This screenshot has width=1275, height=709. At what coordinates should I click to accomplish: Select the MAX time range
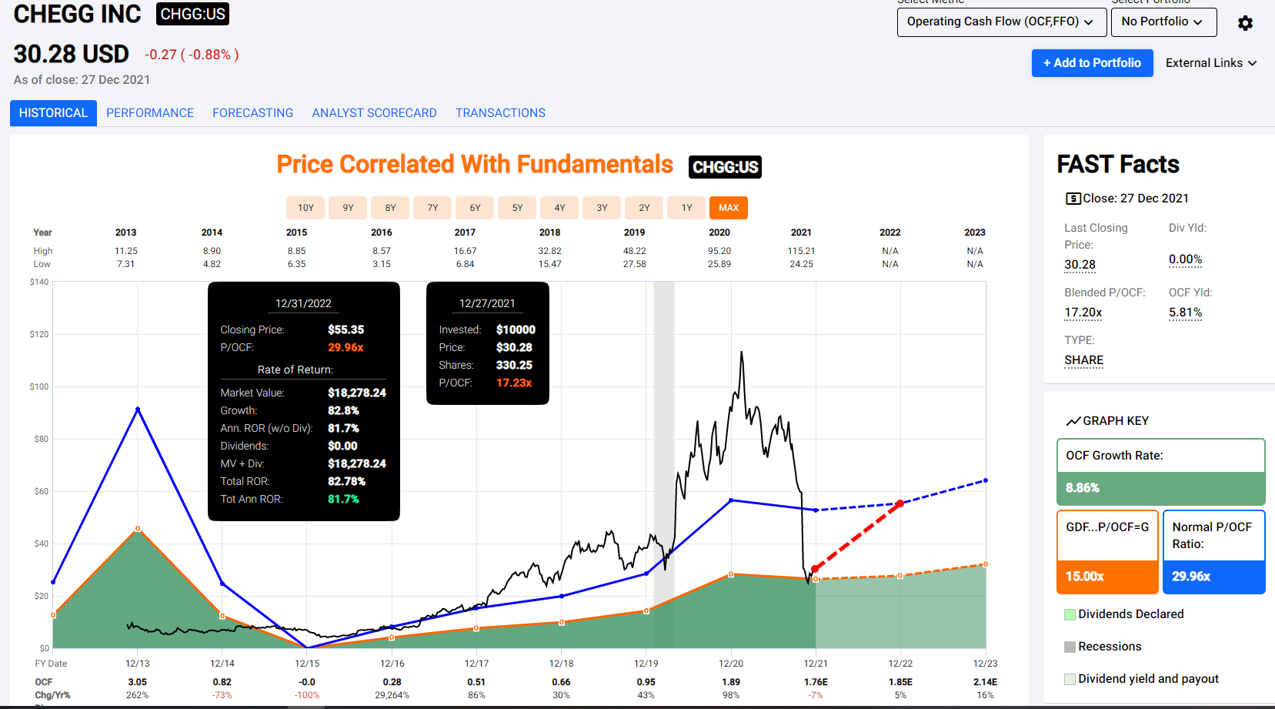coord(729,208)
